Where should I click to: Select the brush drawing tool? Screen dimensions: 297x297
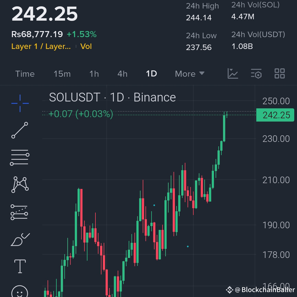coord(20,240)
